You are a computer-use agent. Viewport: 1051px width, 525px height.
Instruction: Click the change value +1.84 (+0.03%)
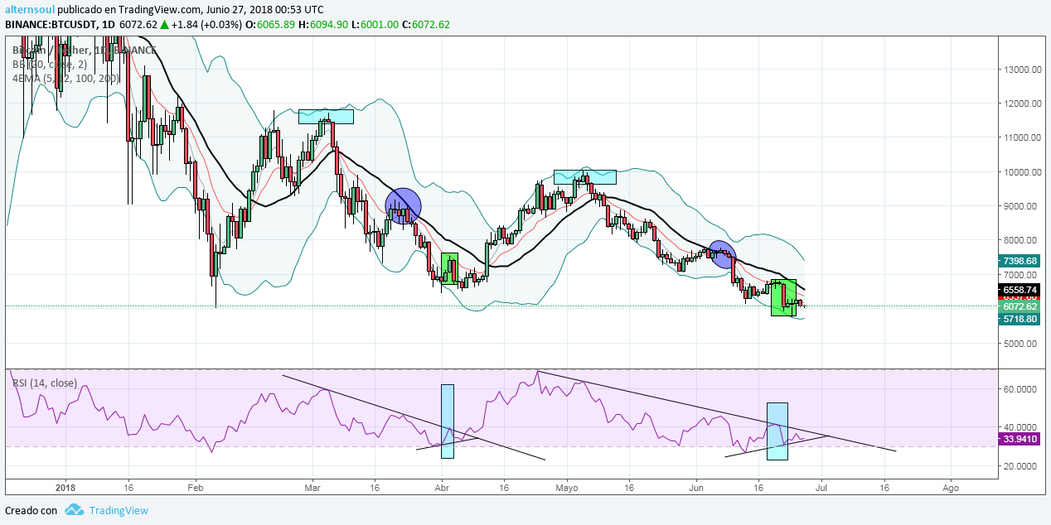[x=207, y=24]
